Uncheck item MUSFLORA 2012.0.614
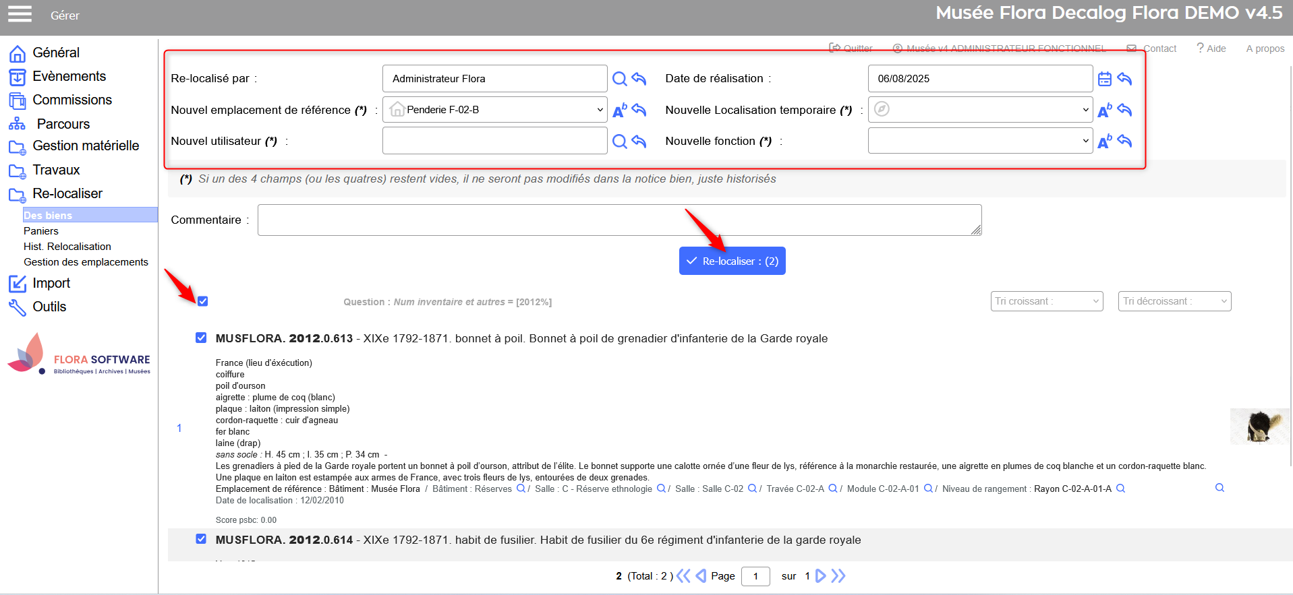The height and width of the screenshot is (595, 1293). coord(201,539)
